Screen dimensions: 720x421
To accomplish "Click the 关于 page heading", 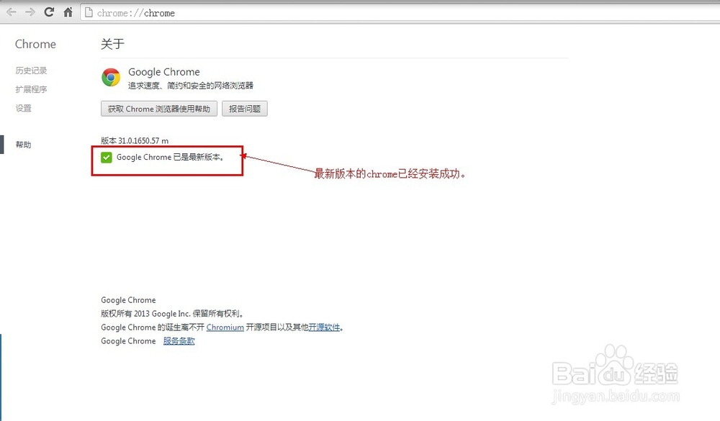I will point(112,44).
